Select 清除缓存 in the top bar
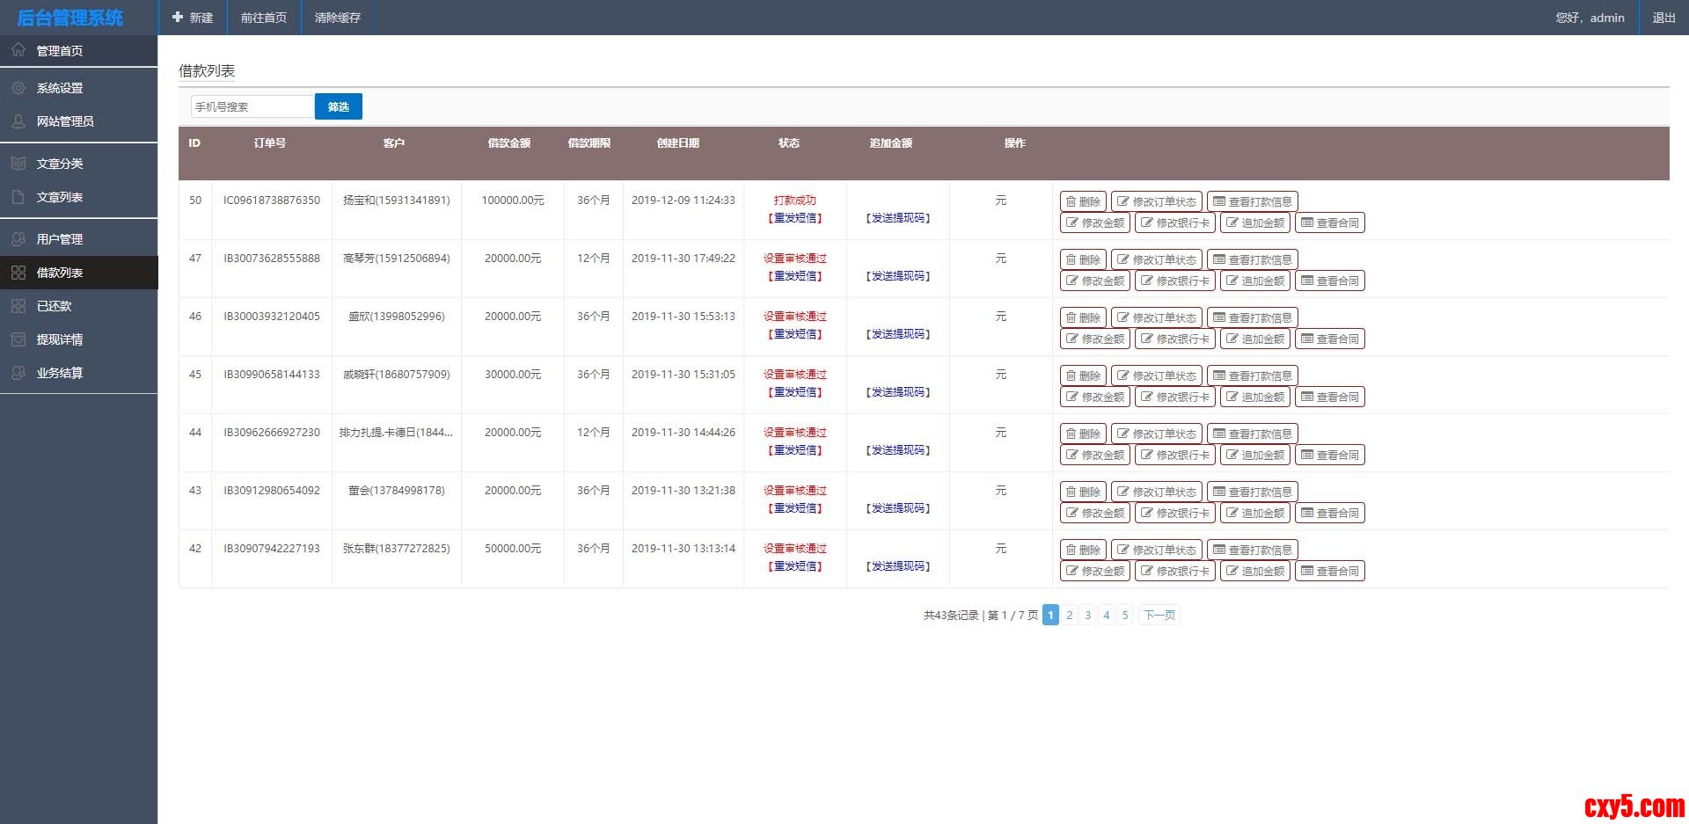 pyautogui.click(x=338, y=18)
